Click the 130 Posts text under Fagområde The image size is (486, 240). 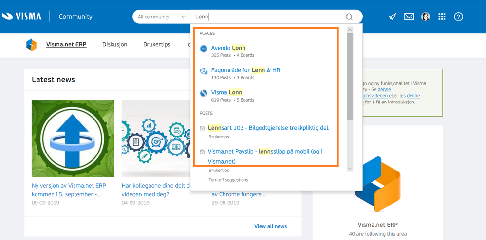click(x=221, y=78)
